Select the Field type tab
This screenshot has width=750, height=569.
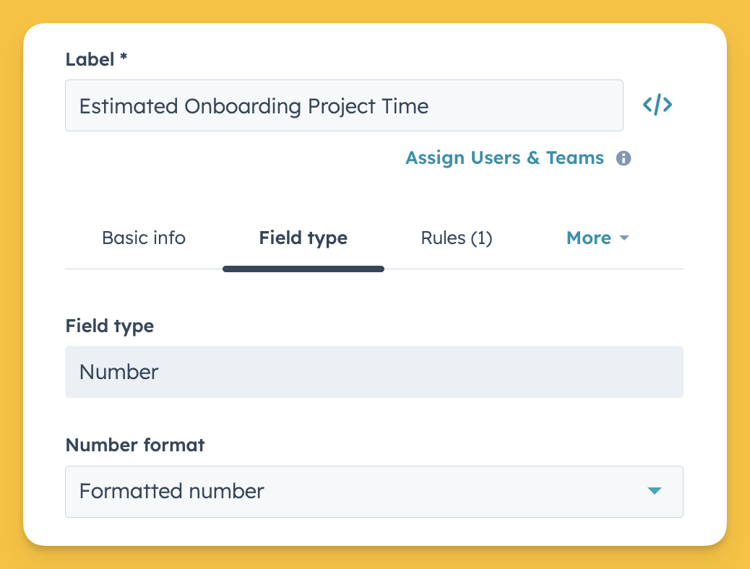click(303, 238)
